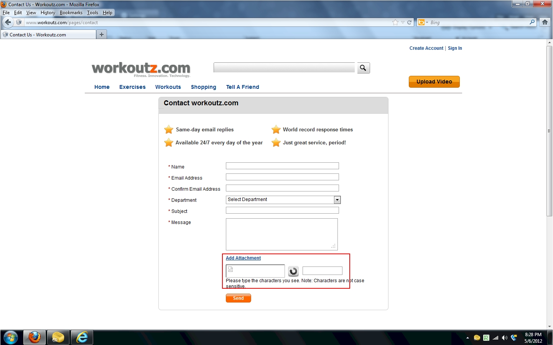The width and height of the screenshot is (553, 345).
Task: Click the Sign In link
Action: point(455,48)
